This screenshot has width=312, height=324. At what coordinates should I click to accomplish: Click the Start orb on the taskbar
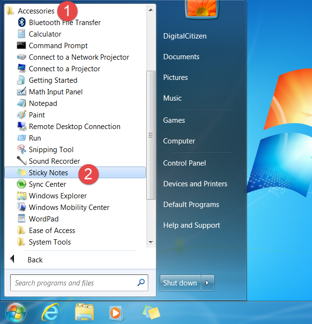[16, 312]
